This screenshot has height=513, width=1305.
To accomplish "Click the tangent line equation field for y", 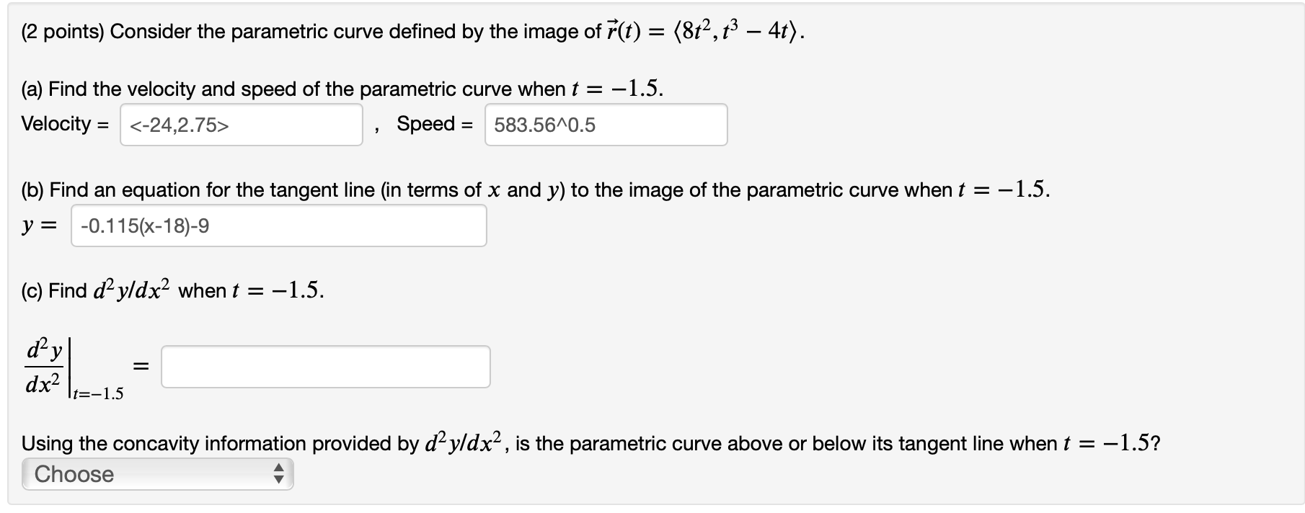I will [x=278, y=227].
